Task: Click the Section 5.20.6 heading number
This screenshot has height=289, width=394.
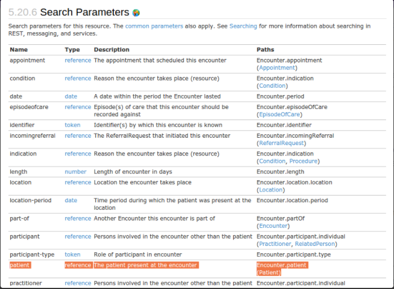Action: pos(23,12)
